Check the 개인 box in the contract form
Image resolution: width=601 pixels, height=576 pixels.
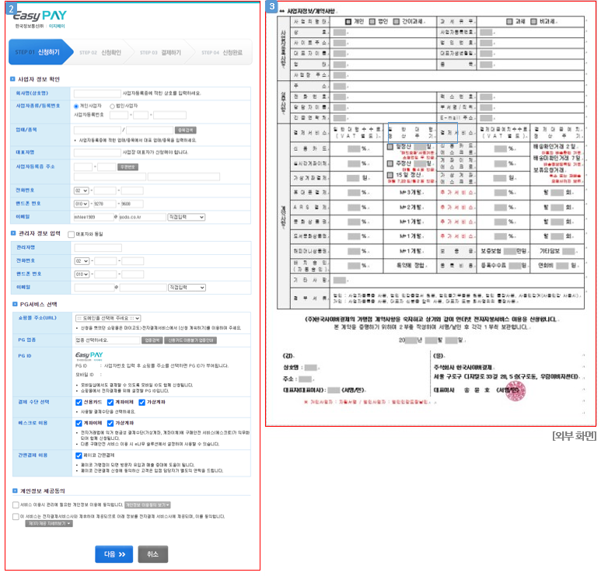coord(348,22)
